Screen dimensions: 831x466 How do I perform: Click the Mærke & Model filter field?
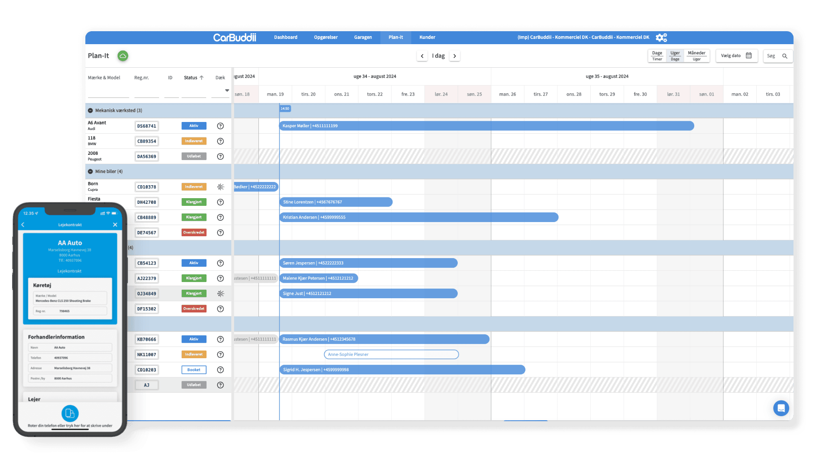108,94
